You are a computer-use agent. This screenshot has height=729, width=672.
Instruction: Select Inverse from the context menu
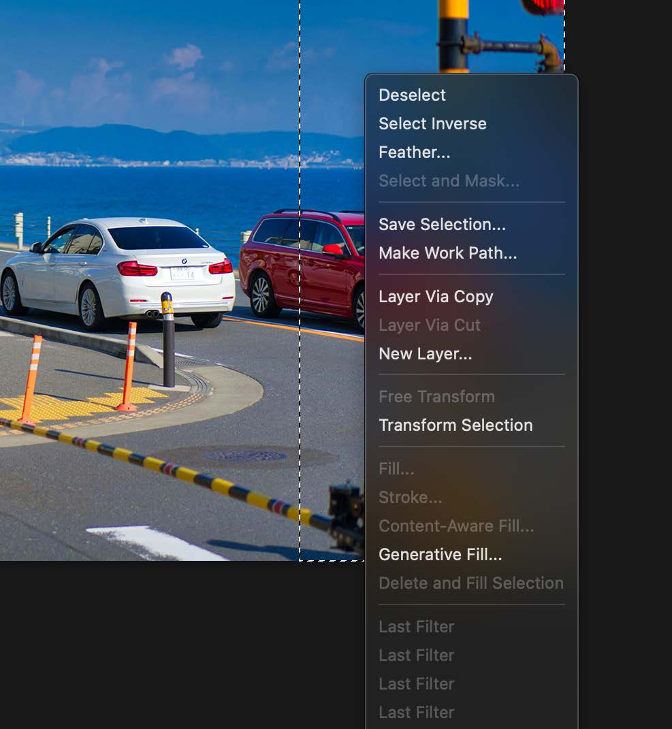[432, 124]
